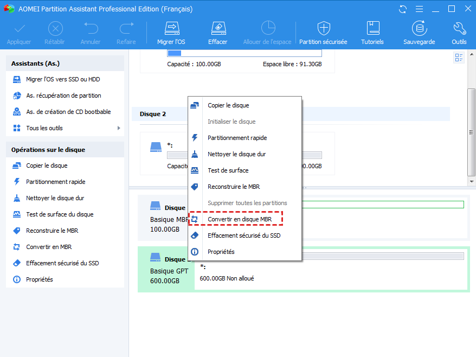Click the Opérations sur le disque header
Viewport: 476px width, 357px height.
(x=65, y=150)
